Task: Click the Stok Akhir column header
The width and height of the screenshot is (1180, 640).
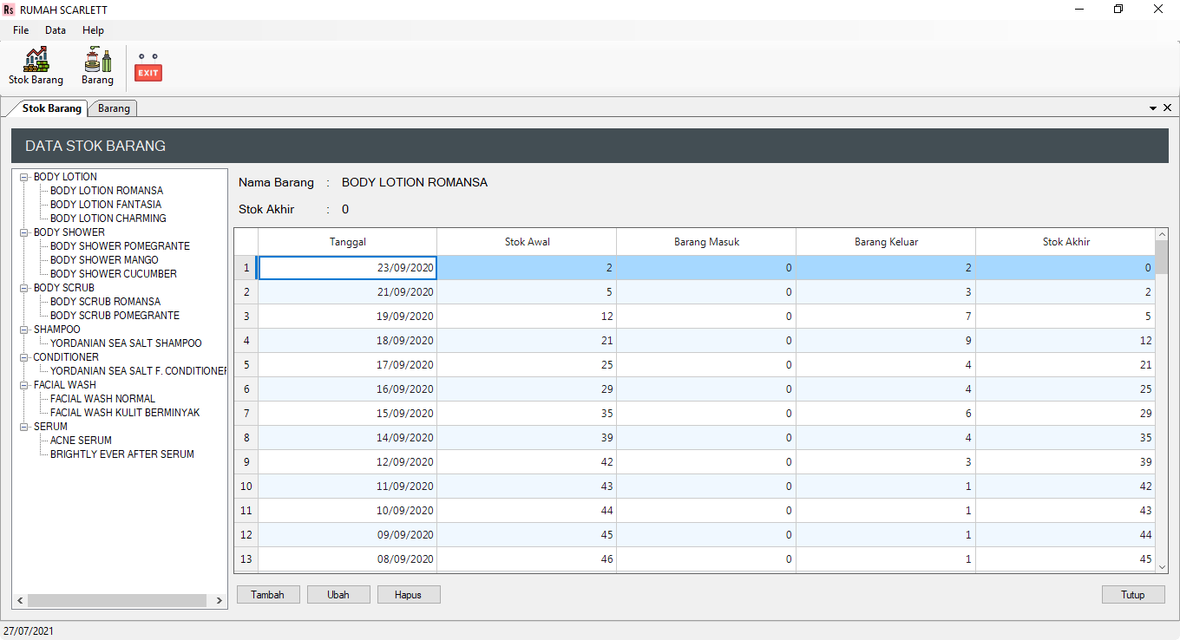Action: pos(1065,242)
